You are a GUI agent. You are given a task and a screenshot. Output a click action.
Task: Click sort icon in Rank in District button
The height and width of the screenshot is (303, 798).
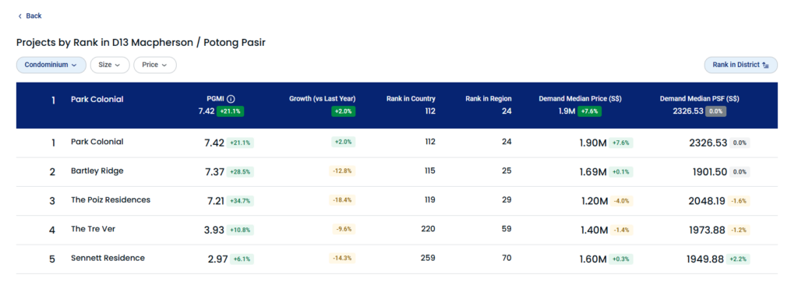tap(765, 65)
